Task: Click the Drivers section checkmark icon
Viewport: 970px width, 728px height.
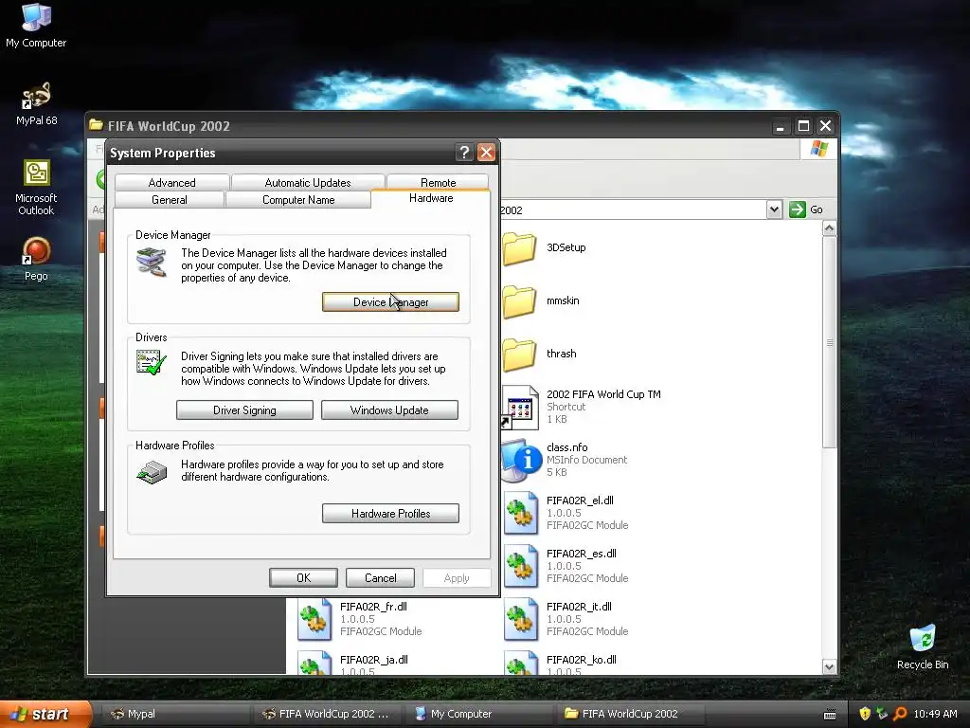Action: tap(152, 362)
